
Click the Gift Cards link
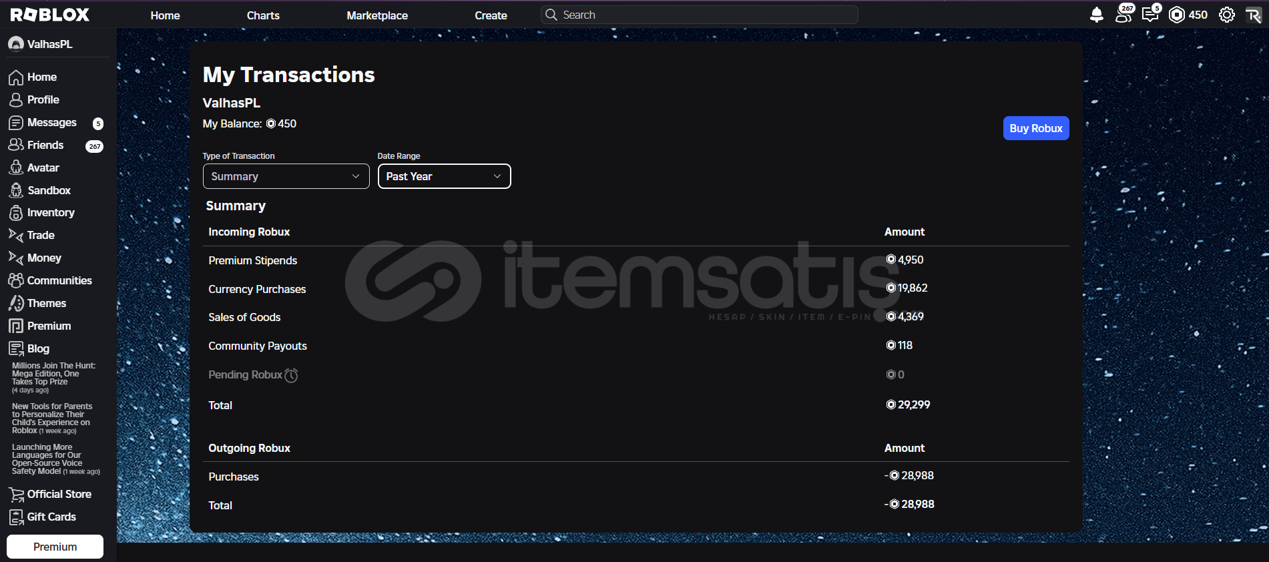click(x=51, y=517)
